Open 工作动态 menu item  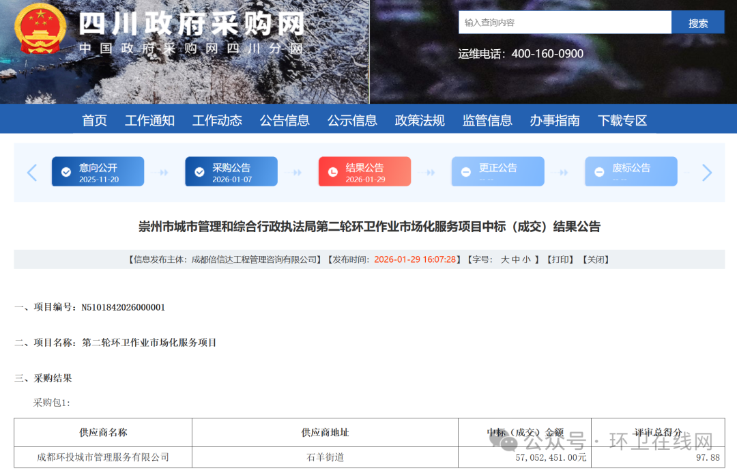(217, 121)
